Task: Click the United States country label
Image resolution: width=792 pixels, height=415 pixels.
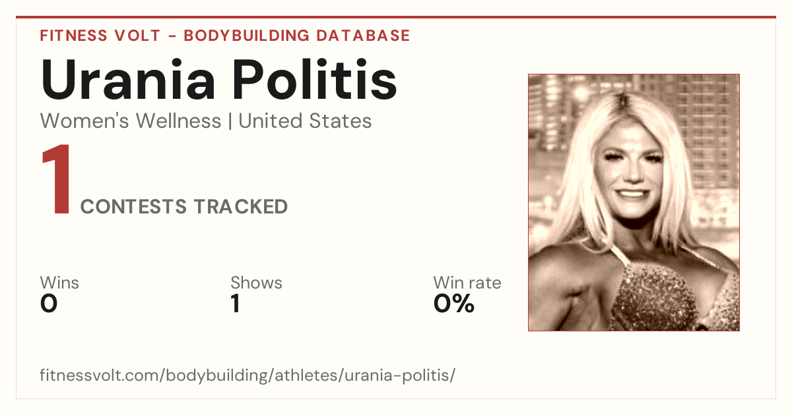Action: (x=305, y=121)
